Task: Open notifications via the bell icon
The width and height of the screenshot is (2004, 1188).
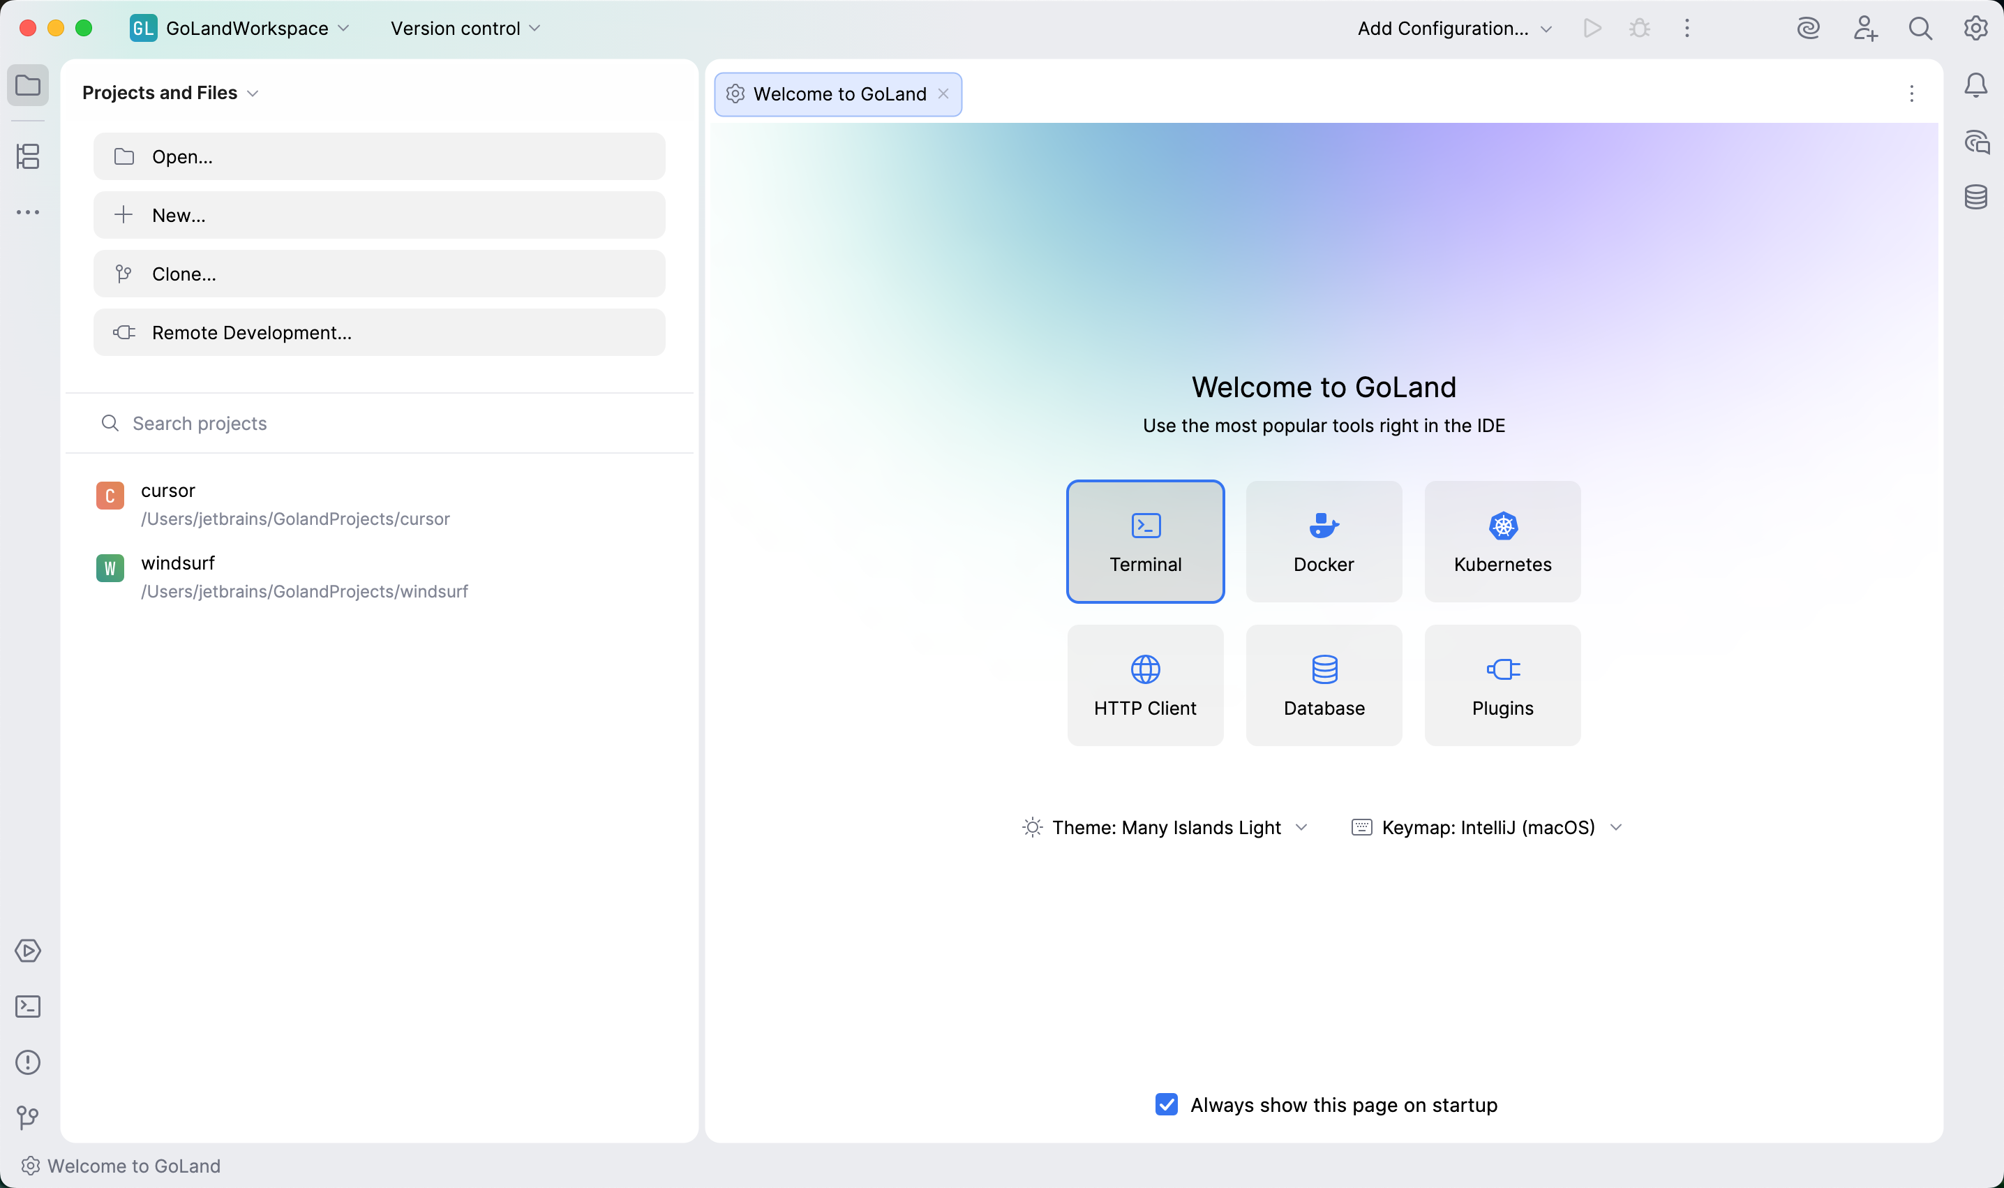Action: [1975, 86]
